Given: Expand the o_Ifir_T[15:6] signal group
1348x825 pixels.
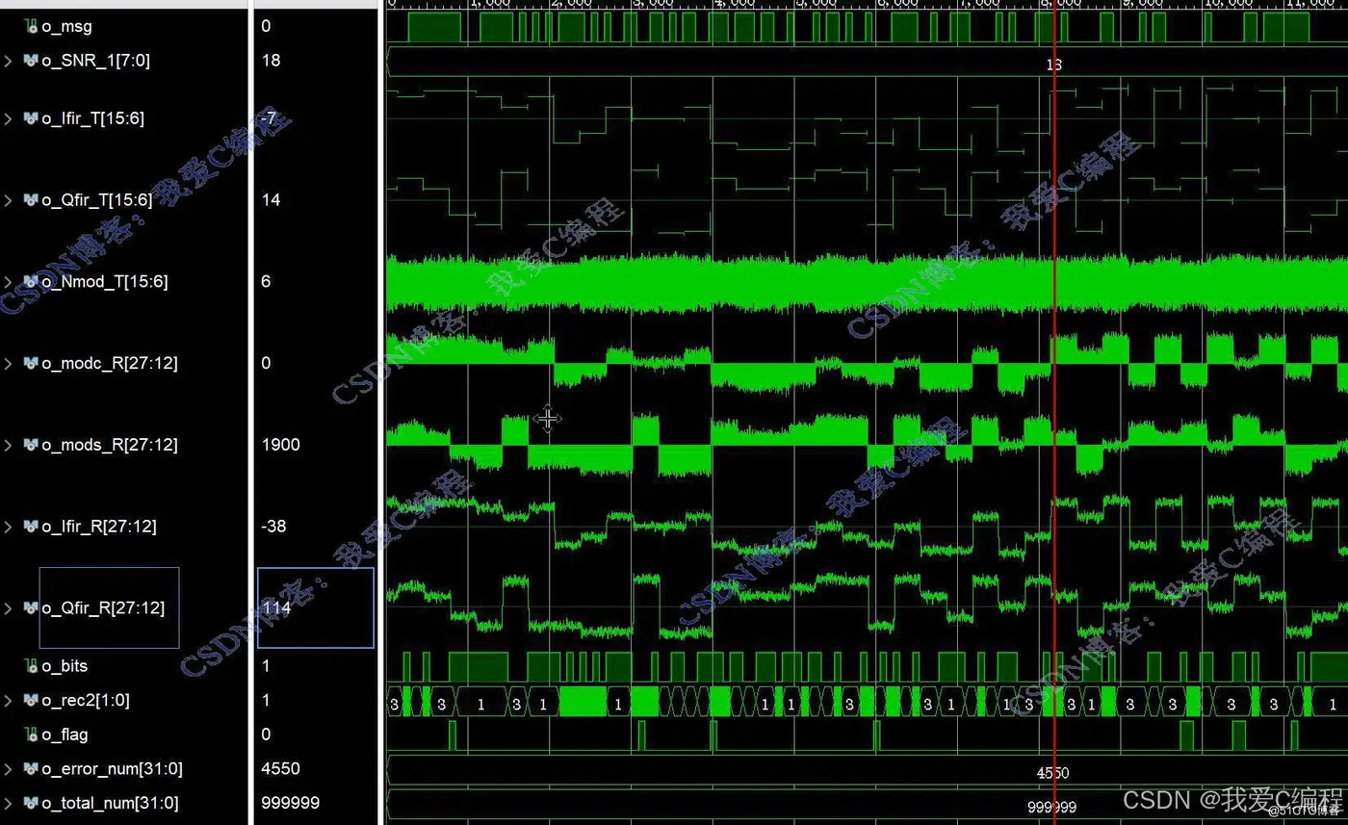Looking at the screenshot, I should [9, 118].
